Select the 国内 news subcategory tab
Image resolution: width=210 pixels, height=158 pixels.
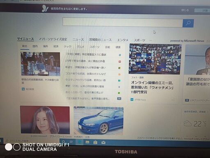coord(35,46)
